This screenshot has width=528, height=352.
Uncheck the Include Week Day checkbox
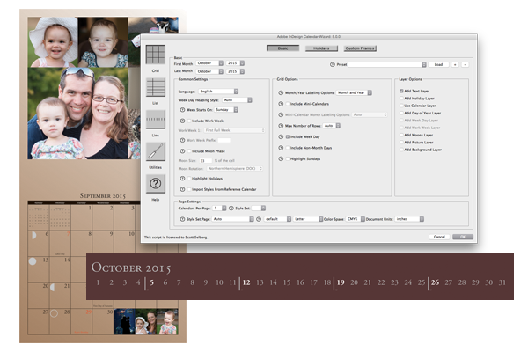[288, 136]
